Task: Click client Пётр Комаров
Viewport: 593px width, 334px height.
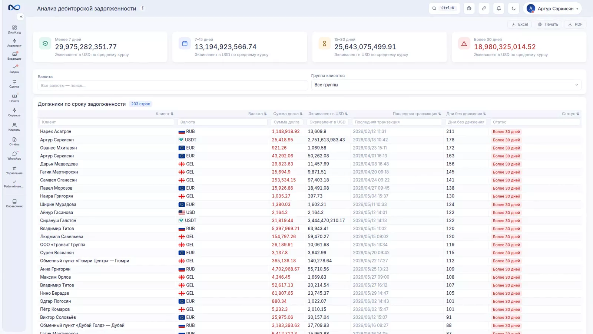Action: [55, 309]
